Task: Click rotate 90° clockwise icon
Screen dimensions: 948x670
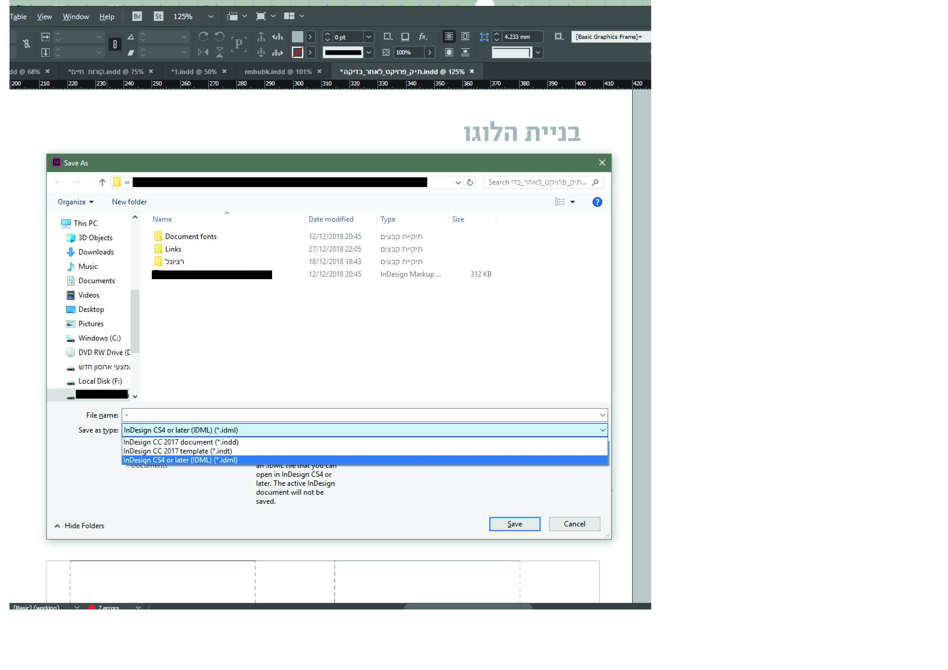Action: click(x=203, y=37)
